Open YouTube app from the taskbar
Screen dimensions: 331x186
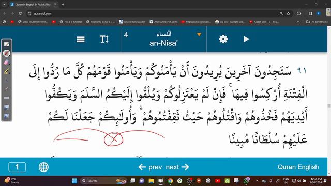(x=218, y=181)
